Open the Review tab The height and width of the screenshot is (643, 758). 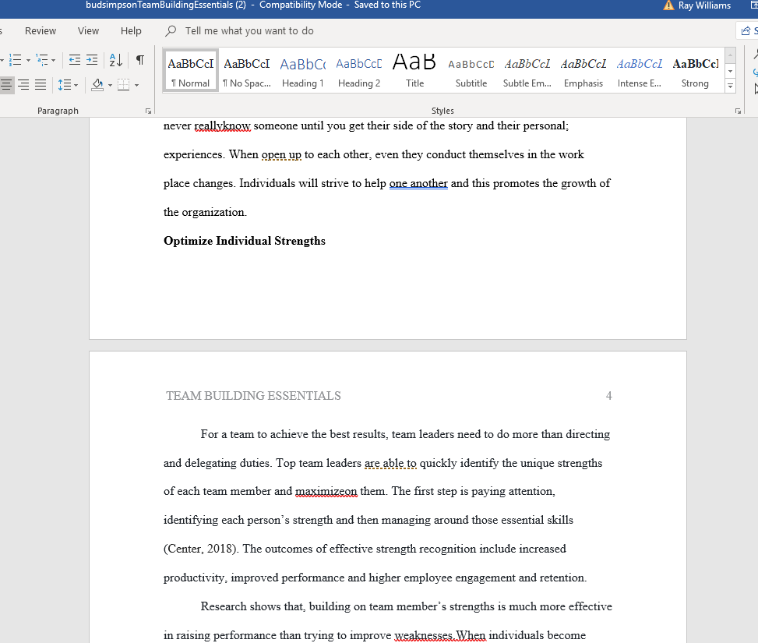click(41, 31)
